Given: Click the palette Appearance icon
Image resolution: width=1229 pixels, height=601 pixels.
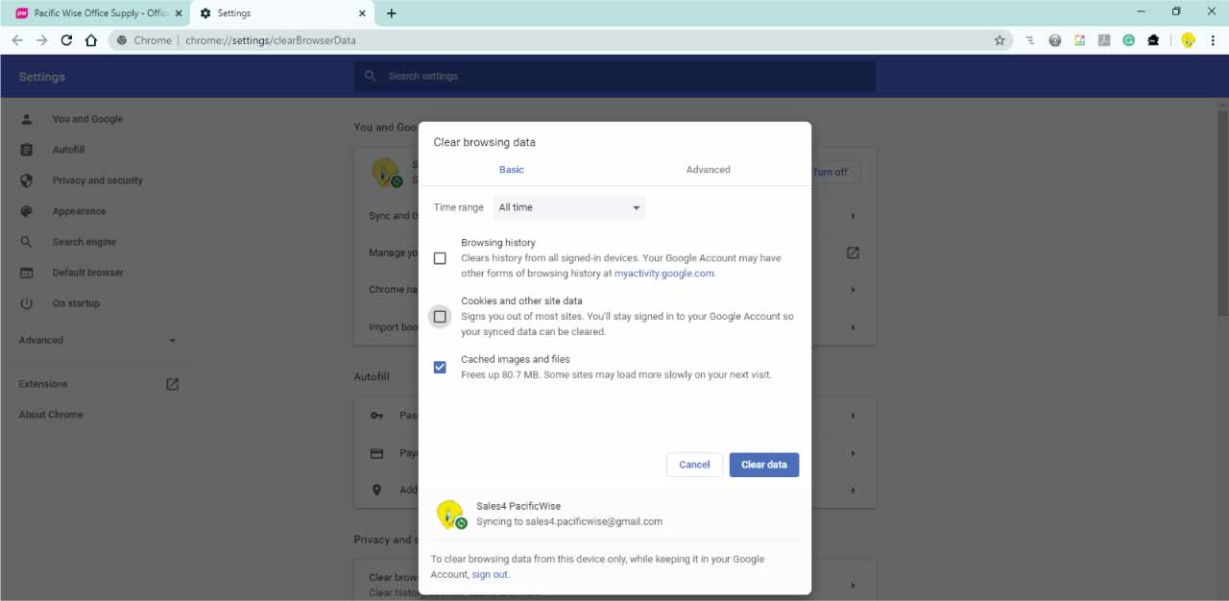Looking at the screenshot, I should click(x=27, y=211).
